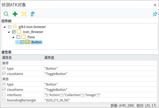Check the Pane node checkbox
159x108 pixels.
point(18,37)
